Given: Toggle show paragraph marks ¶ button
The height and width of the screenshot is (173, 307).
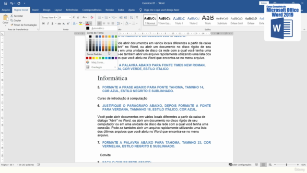Looking at the screenshot, I should 137,17.
